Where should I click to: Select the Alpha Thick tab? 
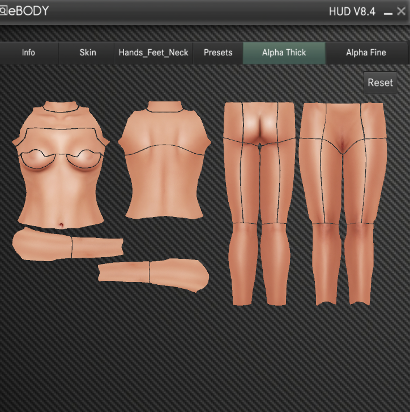(284, 53)
